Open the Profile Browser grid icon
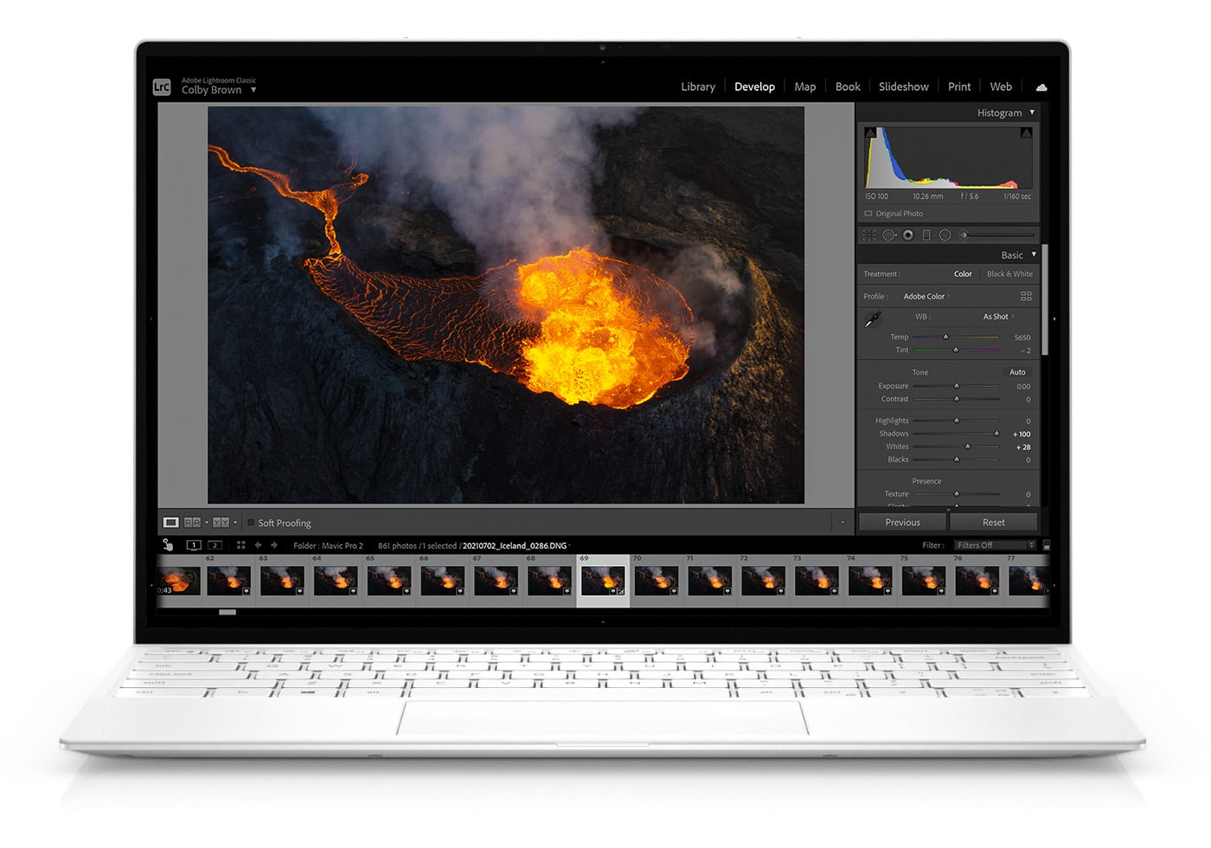The image size is (1211, 848). [x=1026, y=296]
